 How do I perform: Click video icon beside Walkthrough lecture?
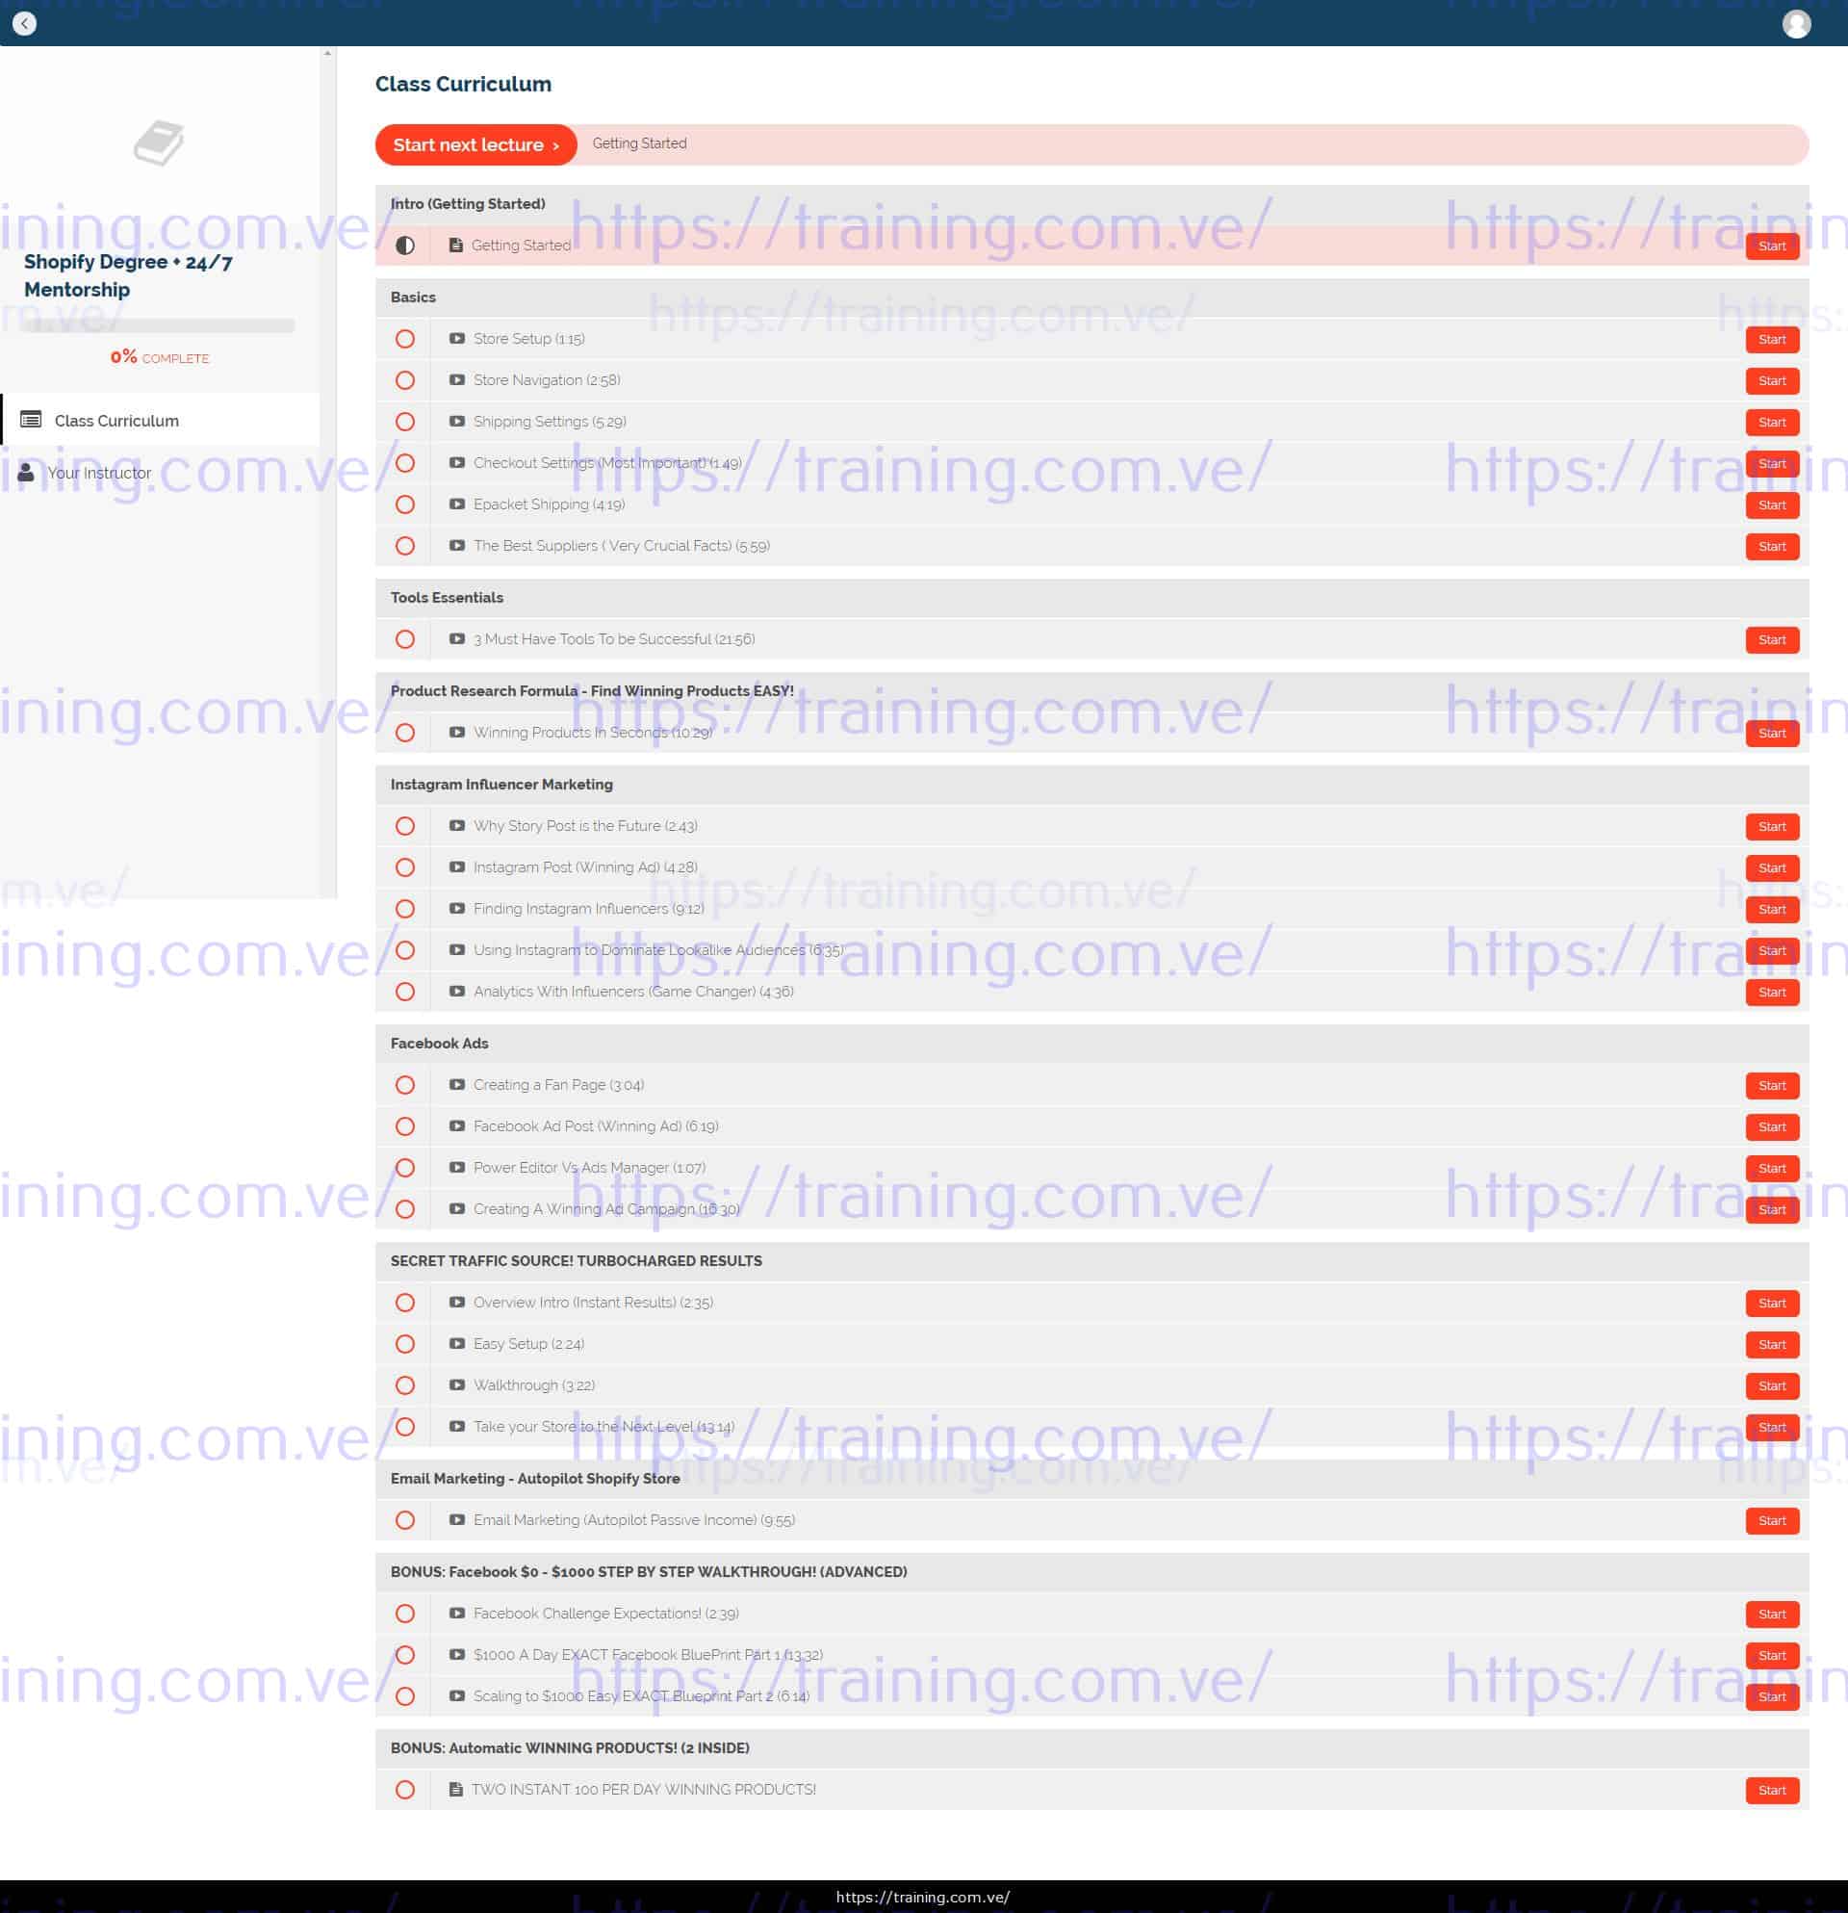[456, 1385]
